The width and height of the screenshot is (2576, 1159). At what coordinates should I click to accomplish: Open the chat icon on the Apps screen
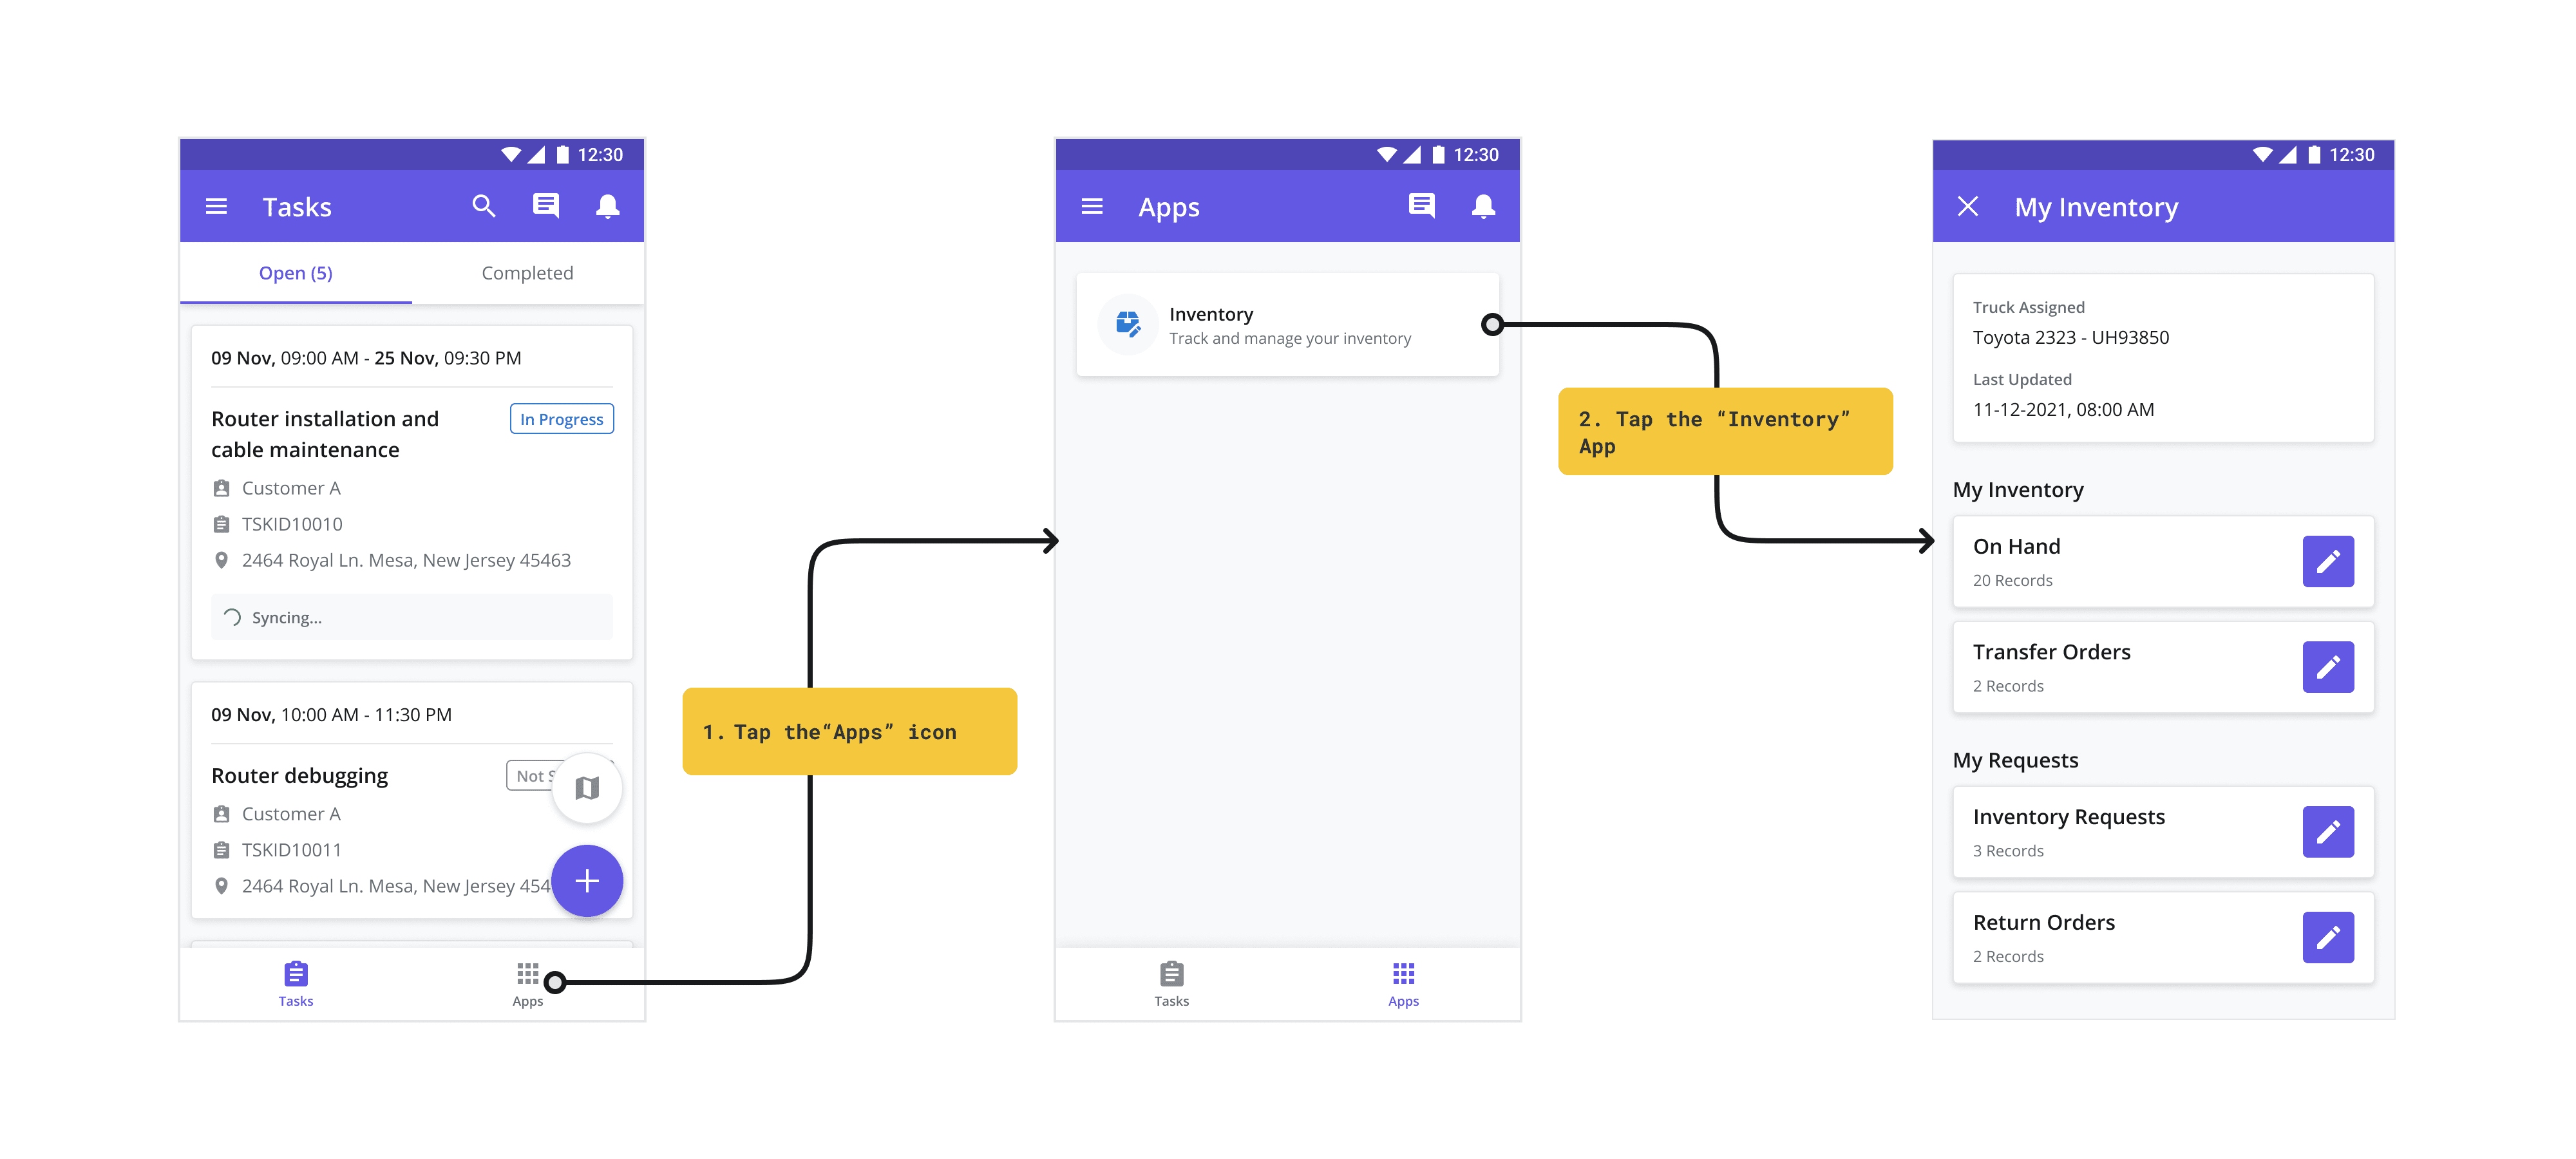coord(1421,206)
